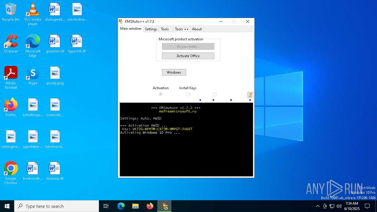The height and width of the screenshot is (212, 377).
Task: Click the taskbar search box
Action: [x=57, y=206]
